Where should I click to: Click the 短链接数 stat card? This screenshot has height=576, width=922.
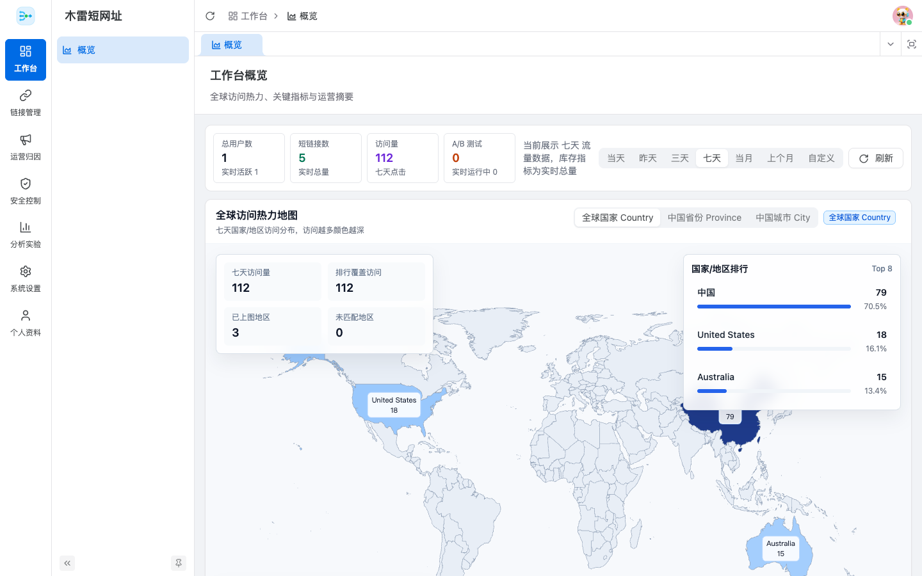point(326,158)
